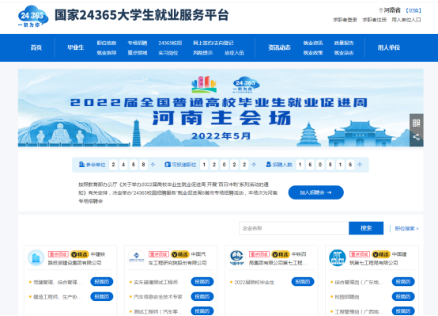Click the 切换 province switch link
Viewport: 438px width, 316px height.
click(x=413, y=10)
